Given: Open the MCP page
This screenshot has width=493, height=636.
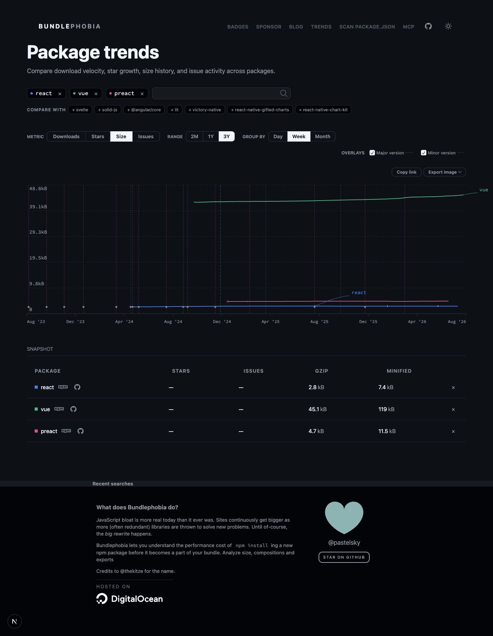Looking at the screenshot, I should (x=409, y=27).
